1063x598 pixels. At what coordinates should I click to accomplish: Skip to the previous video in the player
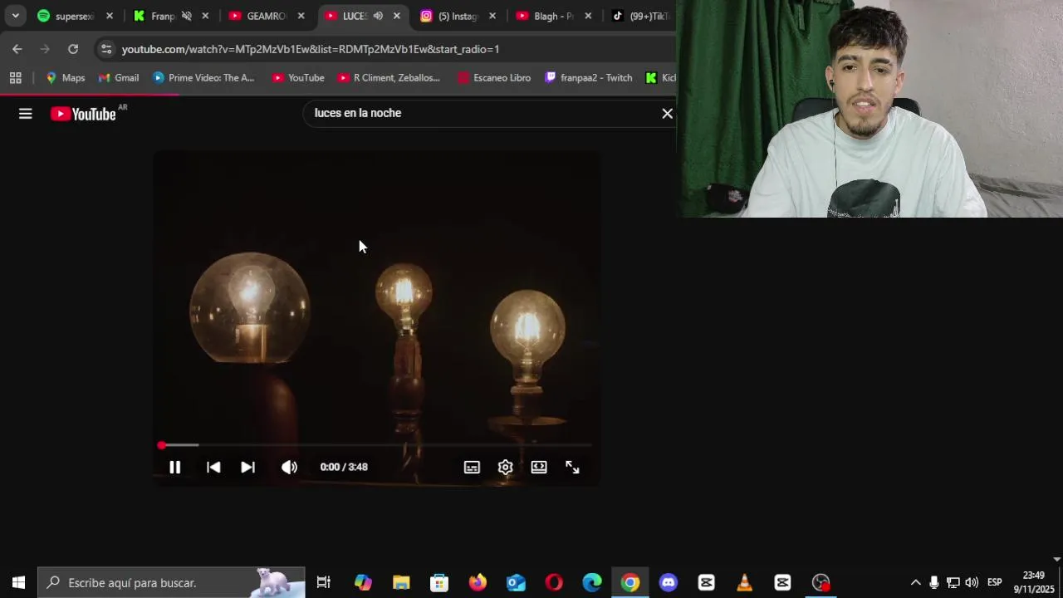[213, 467]
